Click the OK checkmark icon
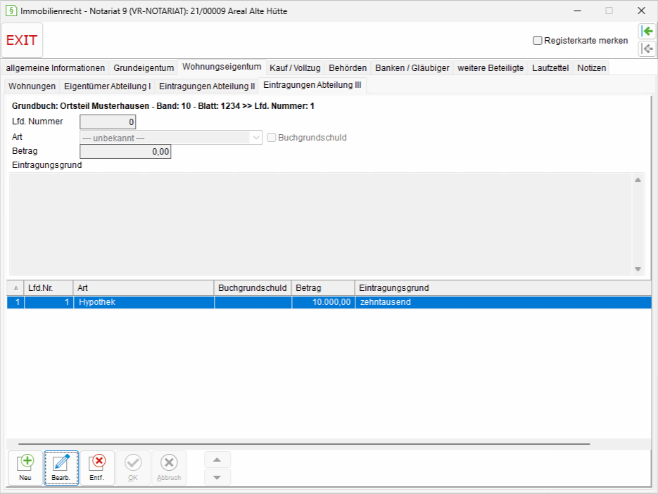 point(133,467)
